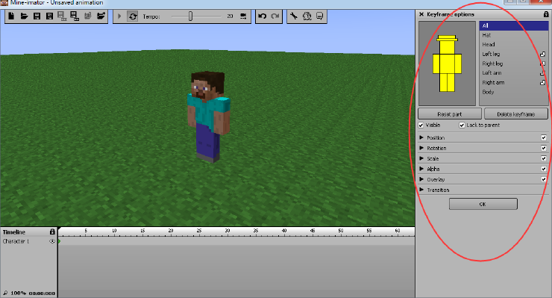Click the Reset part button
The image size is (552, 298).
450,114
